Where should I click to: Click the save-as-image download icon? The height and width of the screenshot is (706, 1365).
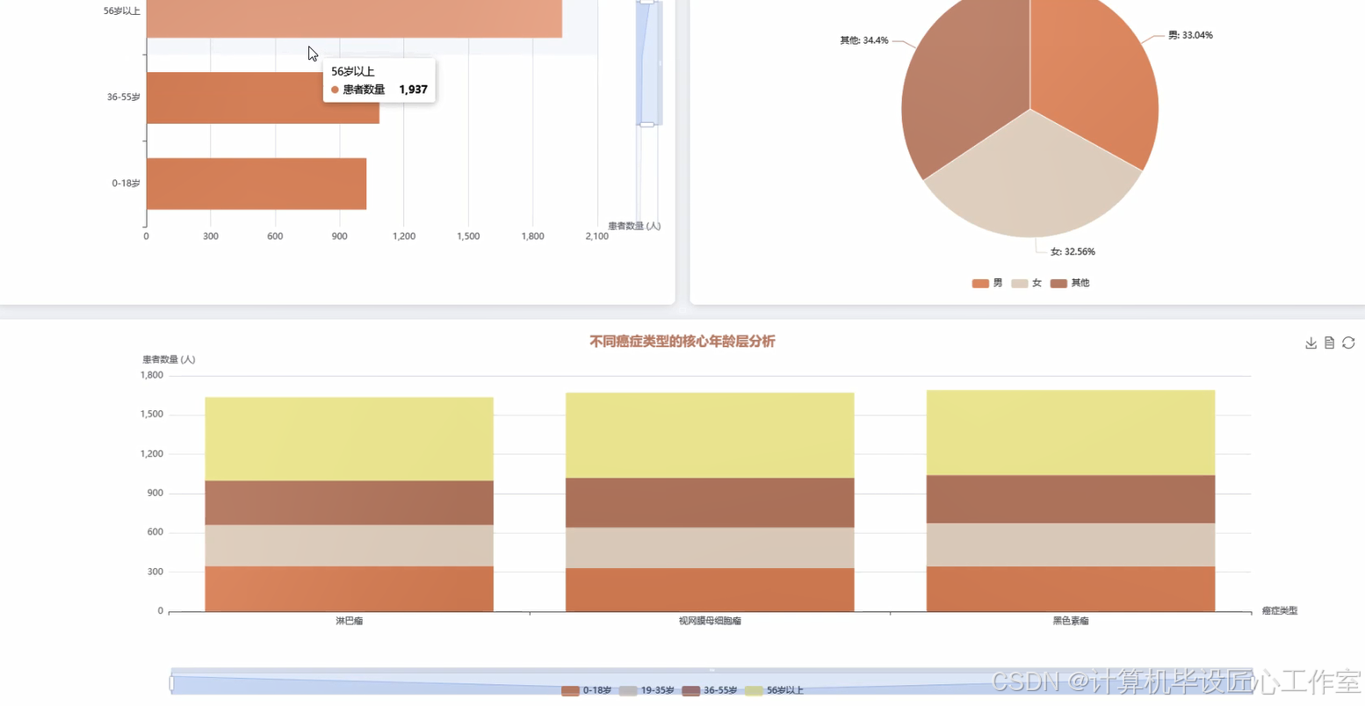coord(1311,343)
